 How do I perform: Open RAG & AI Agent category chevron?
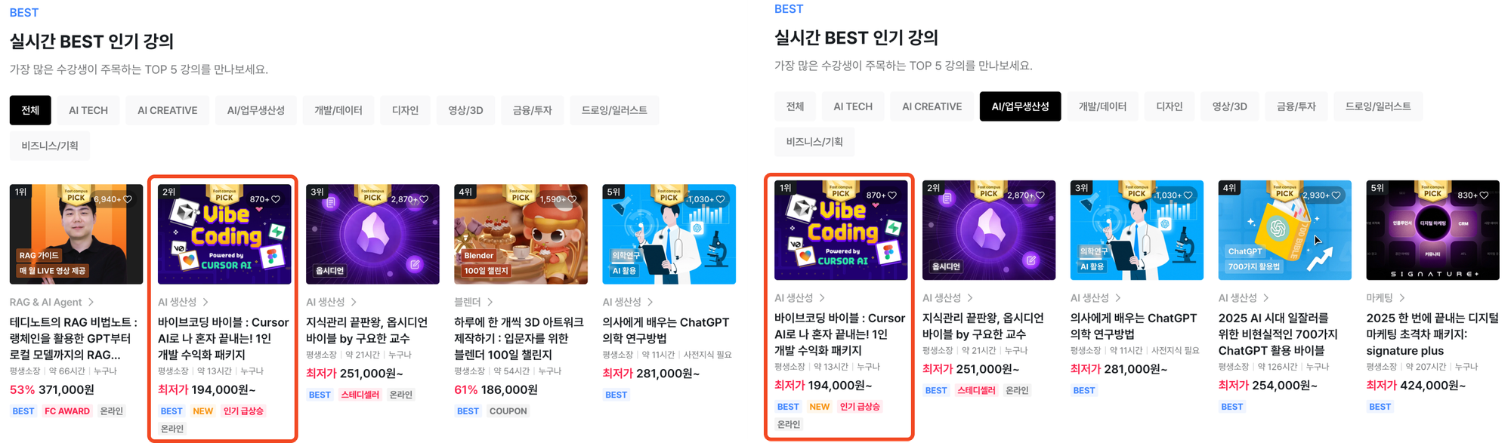point(91,302)
